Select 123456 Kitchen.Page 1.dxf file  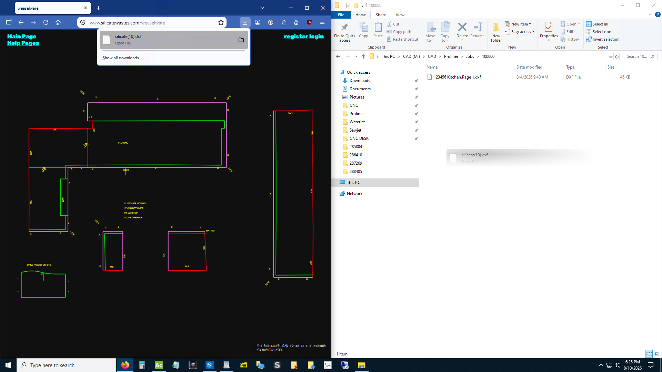coord(457,77)
